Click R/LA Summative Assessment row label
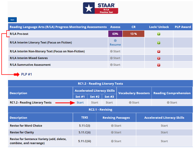The image size is (194, 149). pos(30,65)
